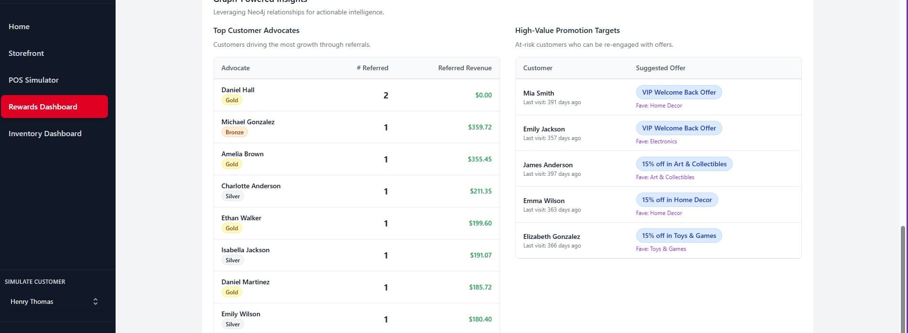Select customer James Anderson
The image size is (908, 333).
[548, 165]
